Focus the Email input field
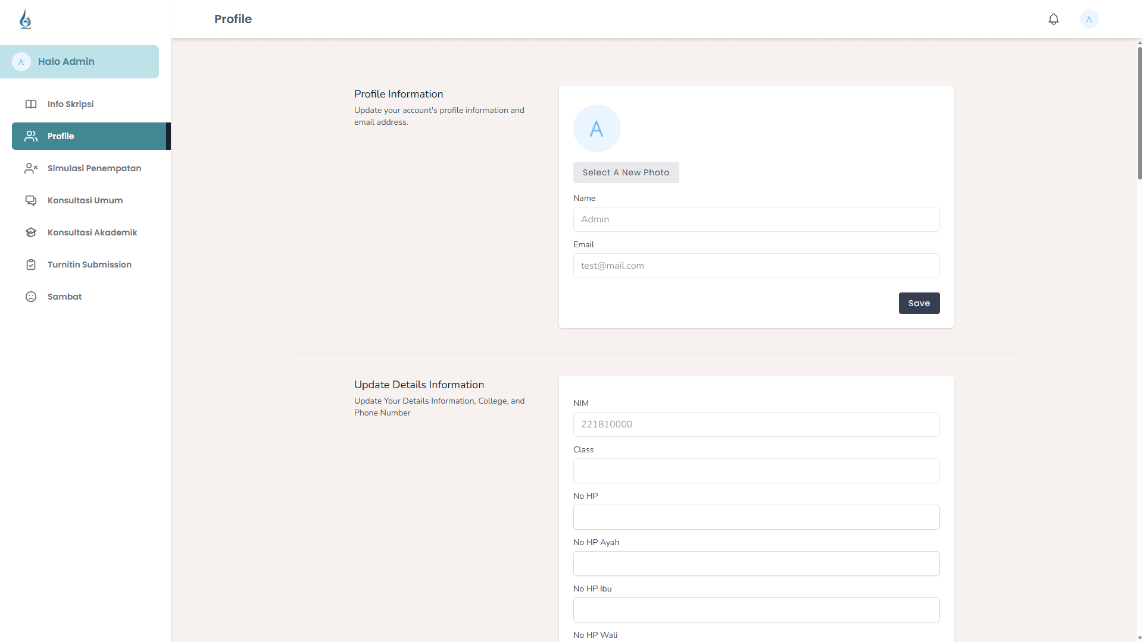This screenshot has height=642, width=1143. point(756,266)
